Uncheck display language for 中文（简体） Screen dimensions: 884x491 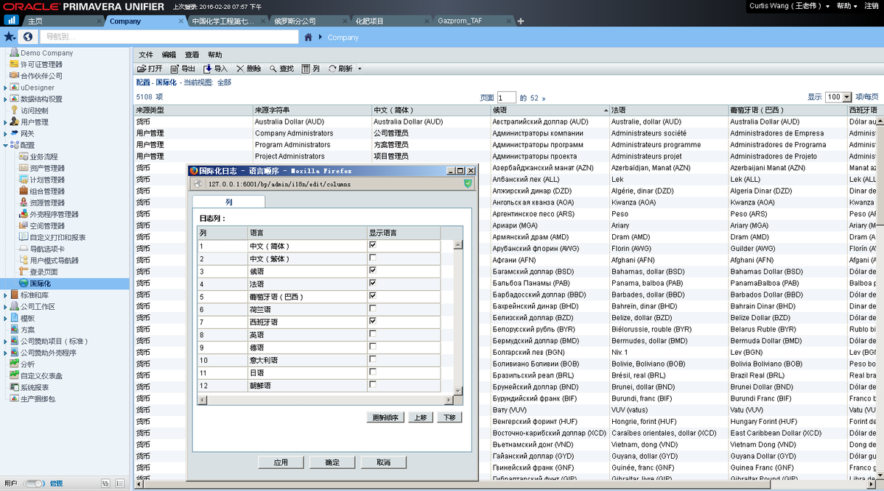point(373,245)
